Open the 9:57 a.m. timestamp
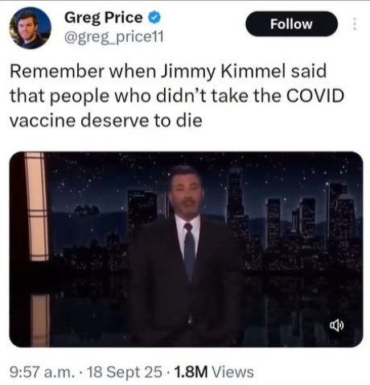Screen dimensions: 370x386 43,372
